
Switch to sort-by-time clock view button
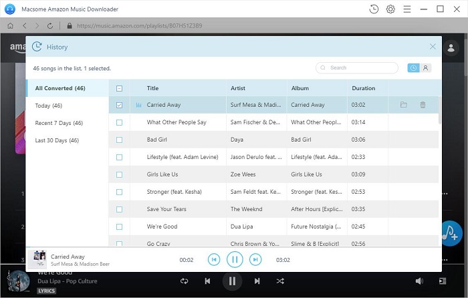[x=413, y=68]
